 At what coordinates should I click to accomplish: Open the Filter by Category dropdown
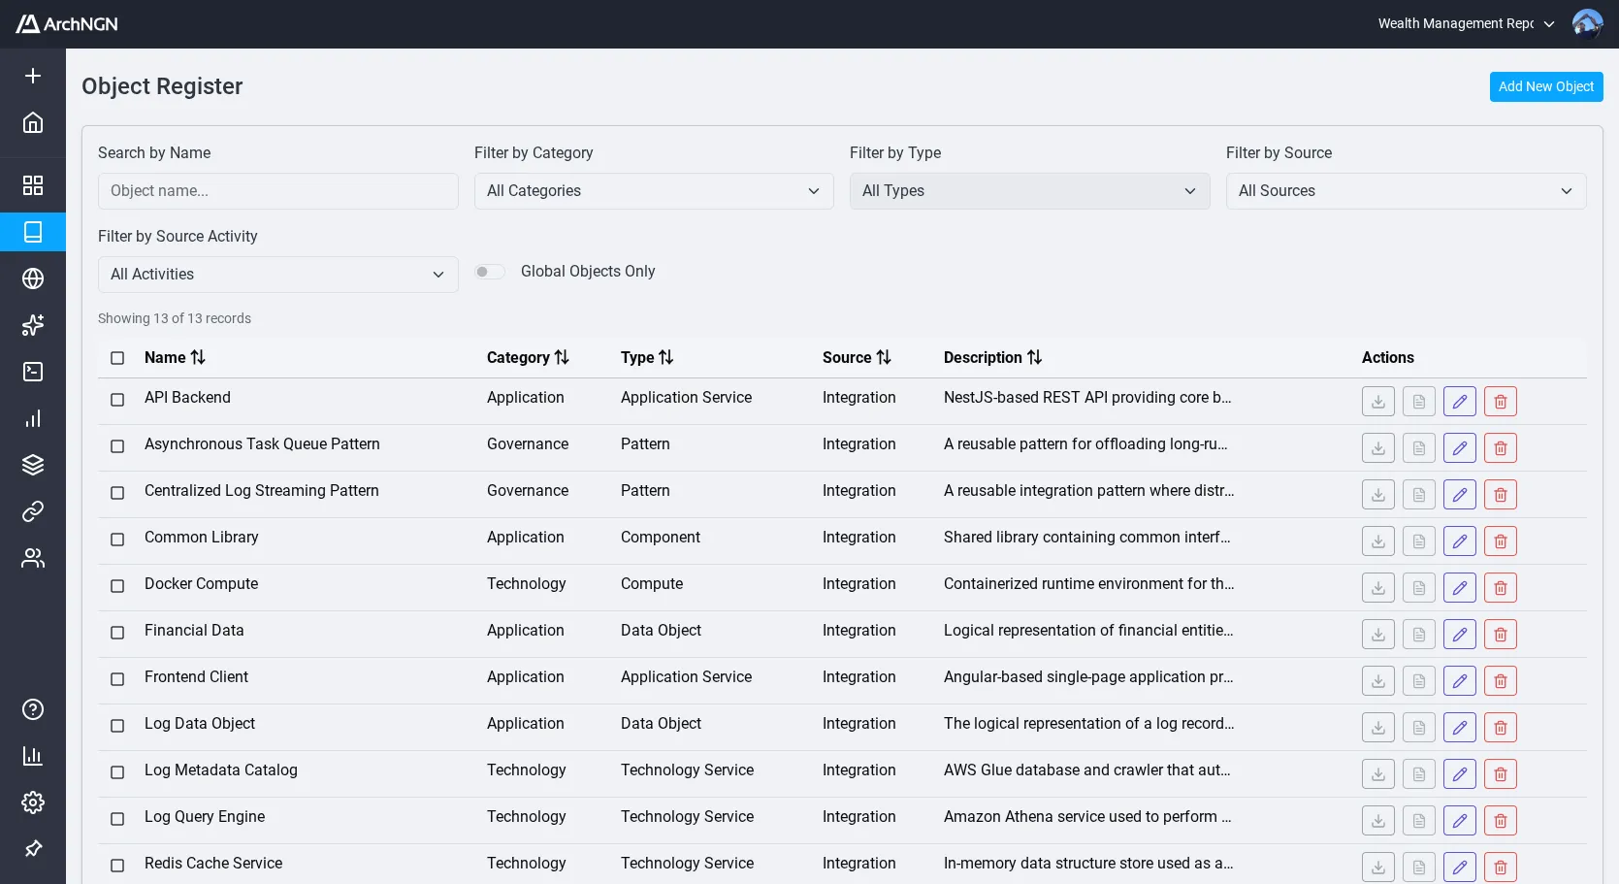[x=654, y=191]
